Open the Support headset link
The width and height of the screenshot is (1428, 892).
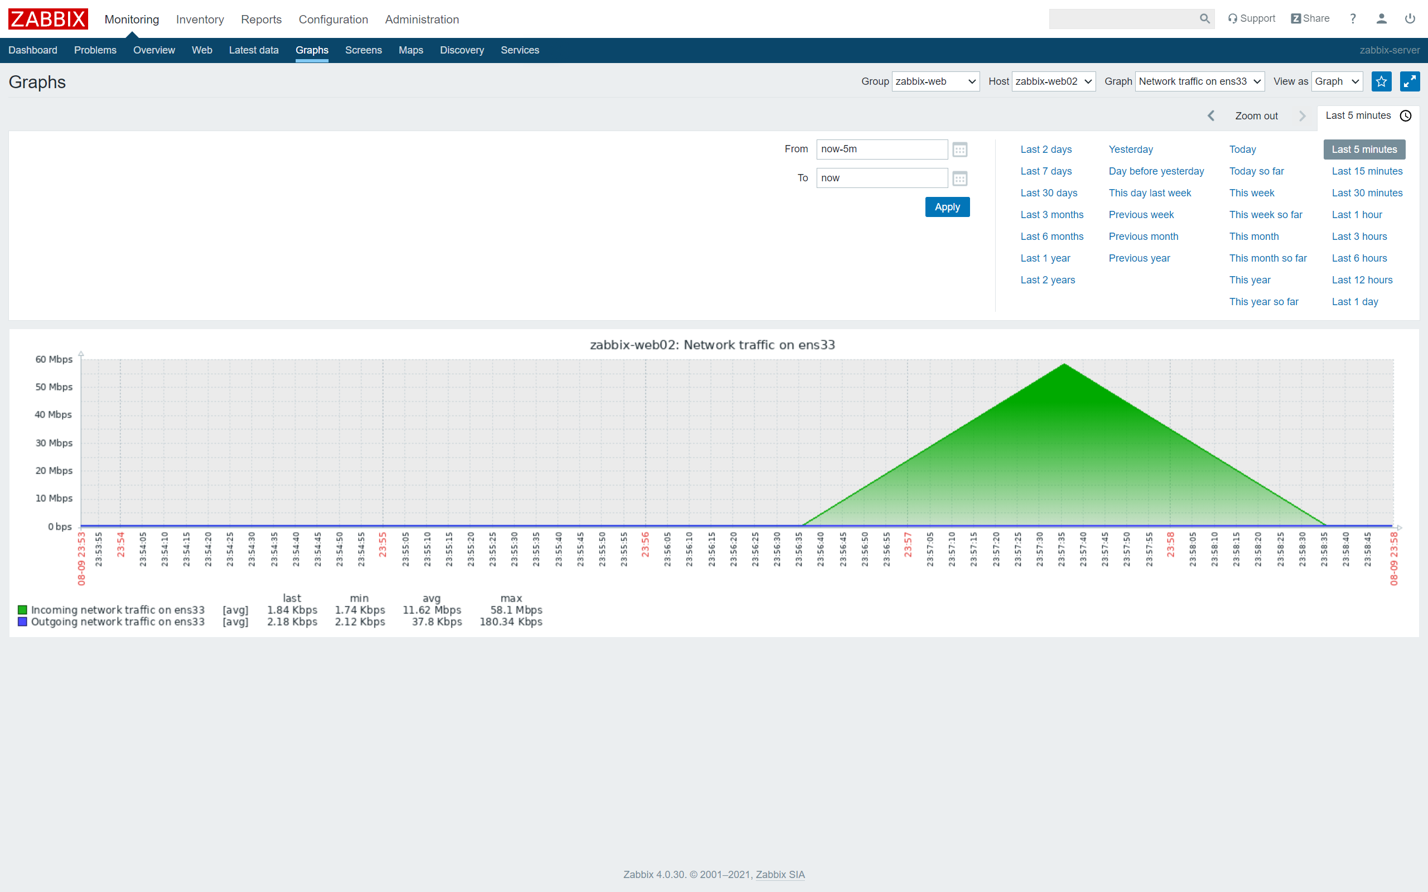1252,18
